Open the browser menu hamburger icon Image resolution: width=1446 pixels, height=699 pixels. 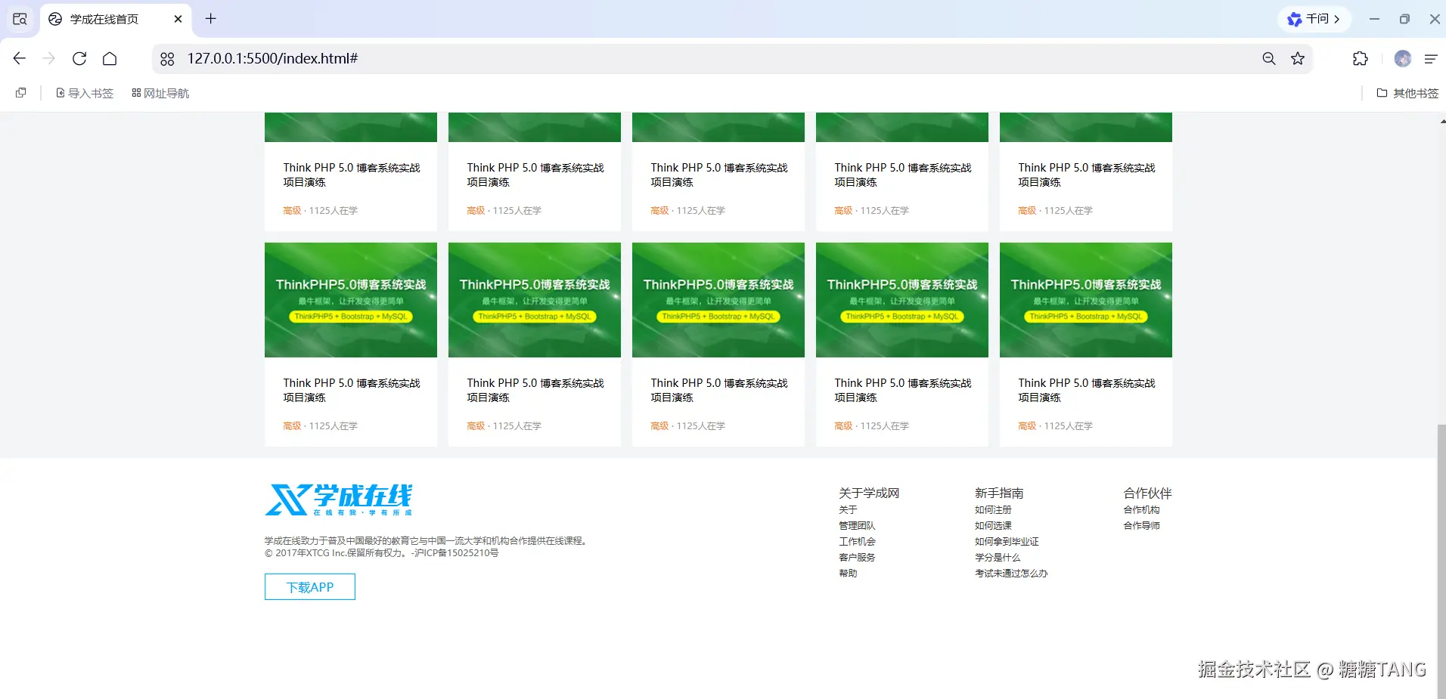tap(1430, 58)
